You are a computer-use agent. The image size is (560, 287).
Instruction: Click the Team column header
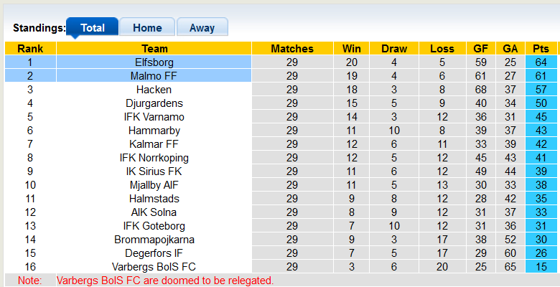pyautogui.click(x=154, y=49)
